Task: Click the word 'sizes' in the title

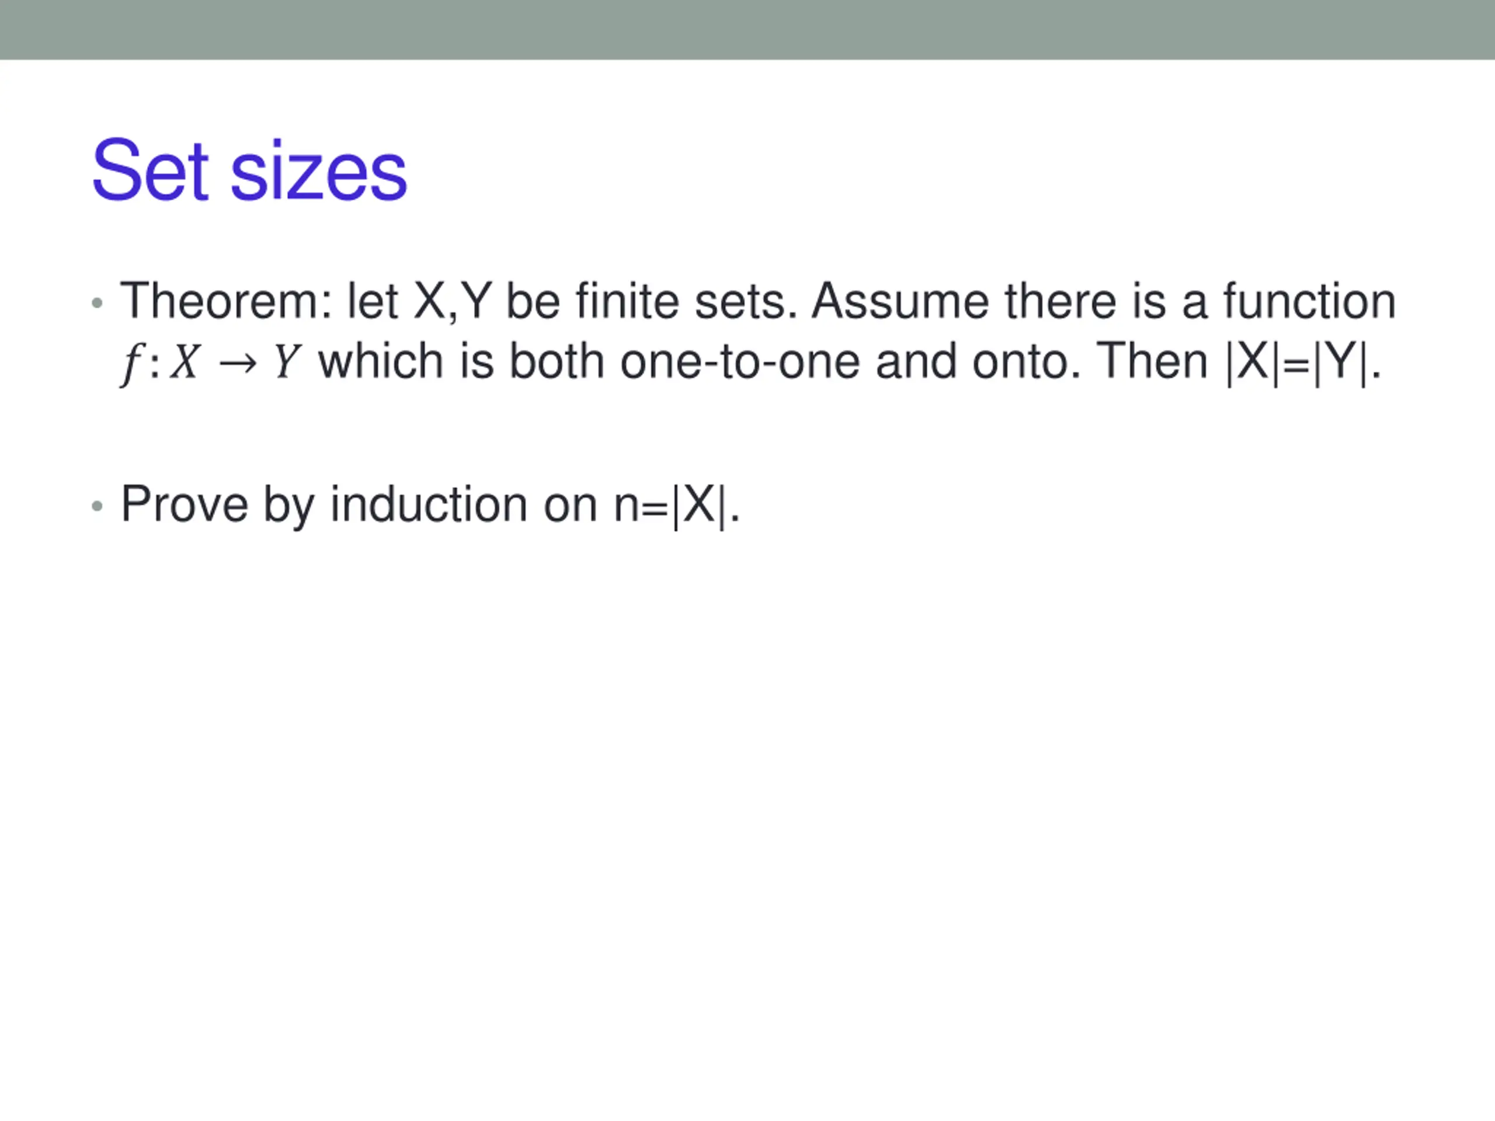Action: click(x=318, y=172)
